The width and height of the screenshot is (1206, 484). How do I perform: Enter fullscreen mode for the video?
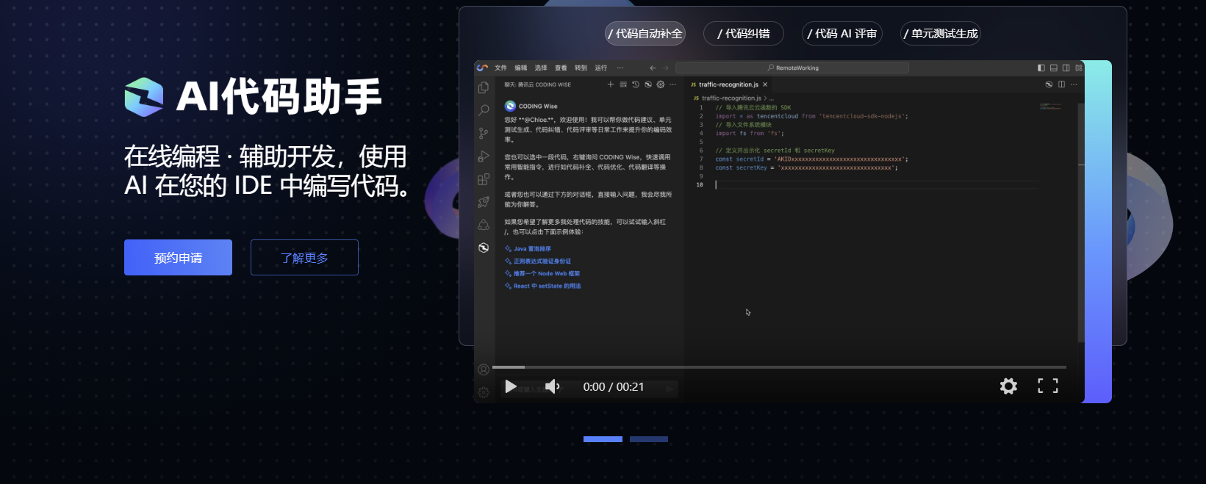pyautogui.click(x=1048, y=386)
